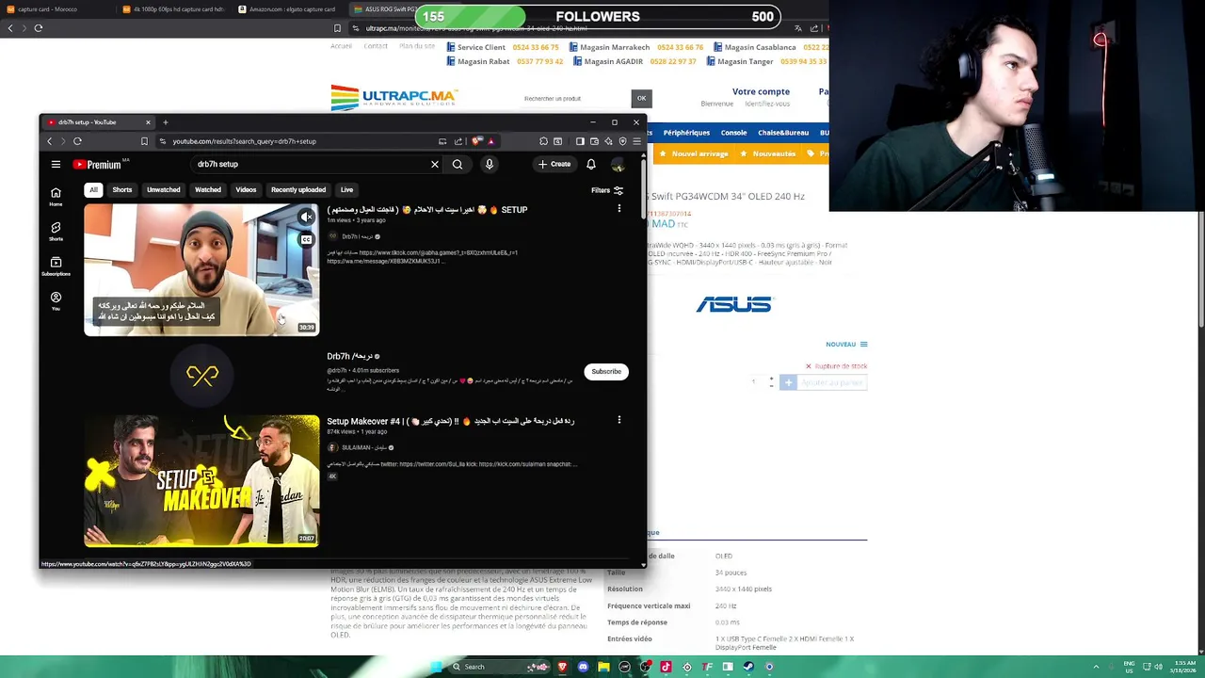1205x678 pixels.
Task: Open Filters for search results
Action: [x=607, y=190]
